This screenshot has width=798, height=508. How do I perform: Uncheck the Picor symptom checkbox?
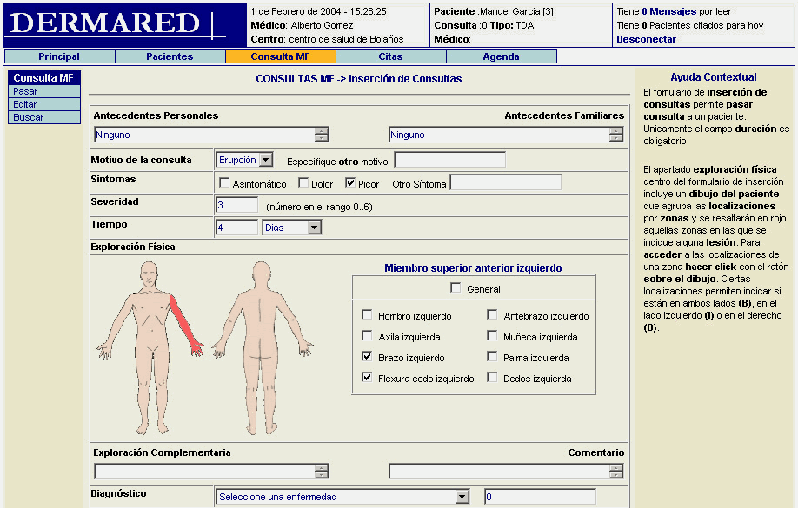[x=350, y=183]
